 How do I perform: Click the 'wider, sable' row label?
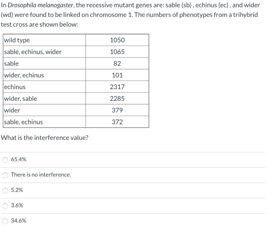coord(44,98)
